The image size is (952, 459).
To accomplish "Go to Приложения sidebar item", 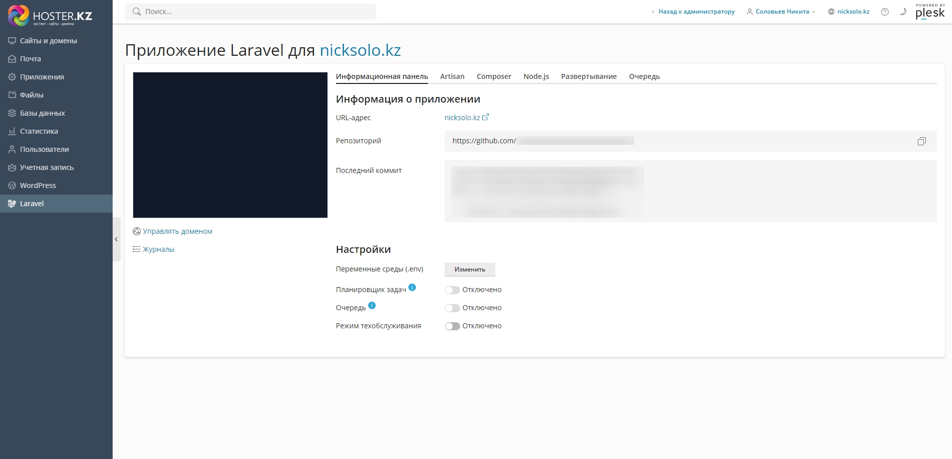I will tap(56, 77).
